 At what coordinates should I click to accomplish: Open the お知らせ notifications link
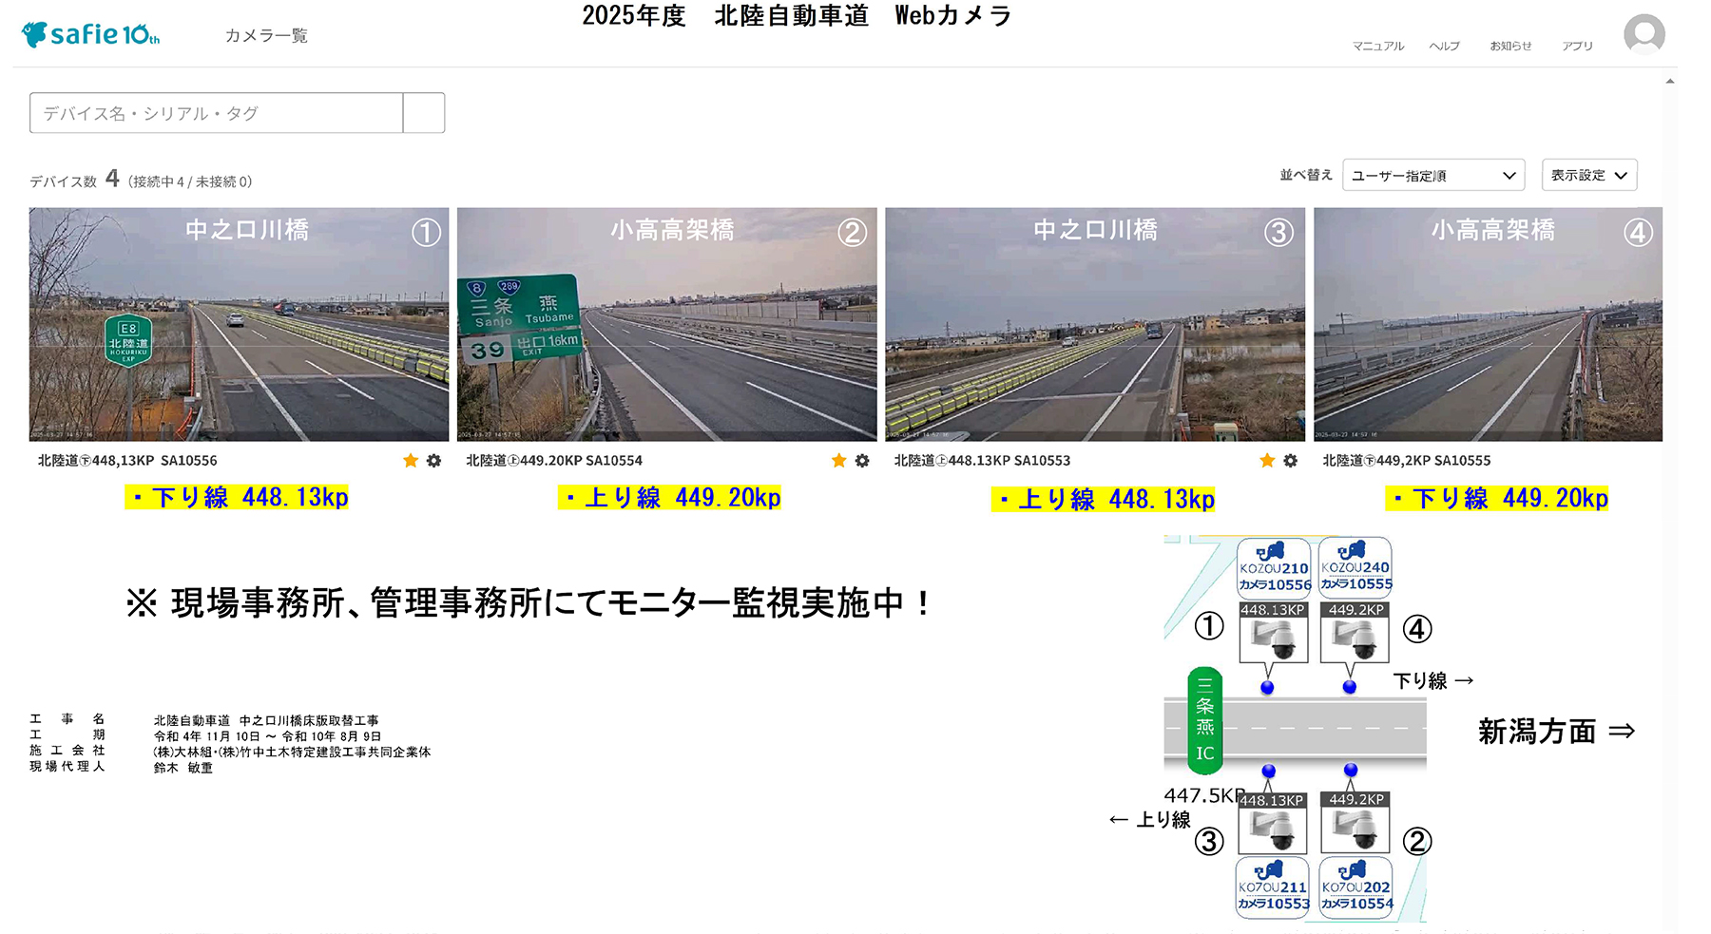1510,46
